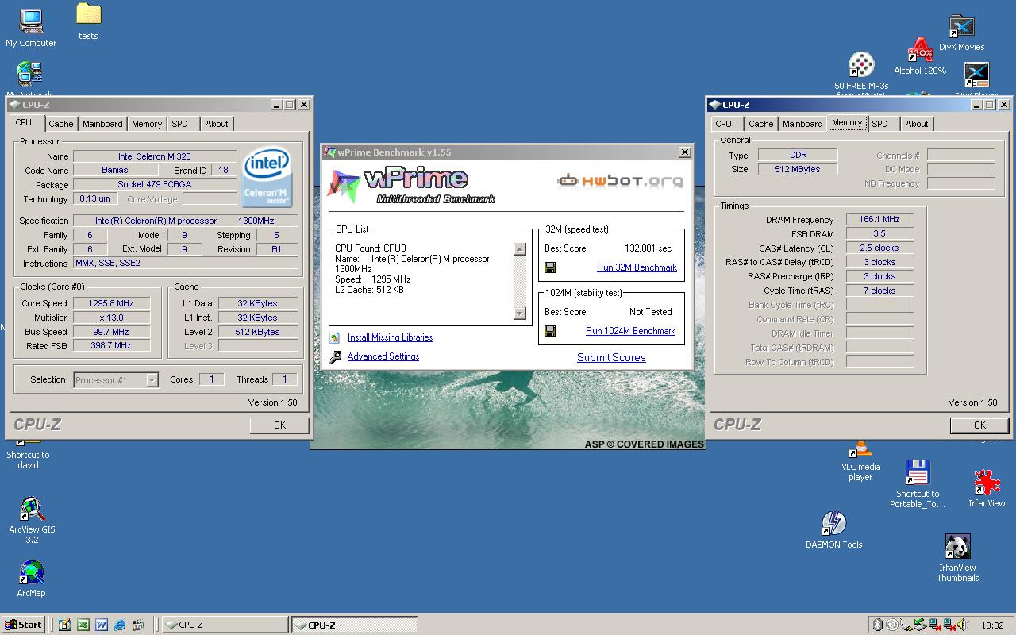Open Shortcut to david icon

coord(28,454)
